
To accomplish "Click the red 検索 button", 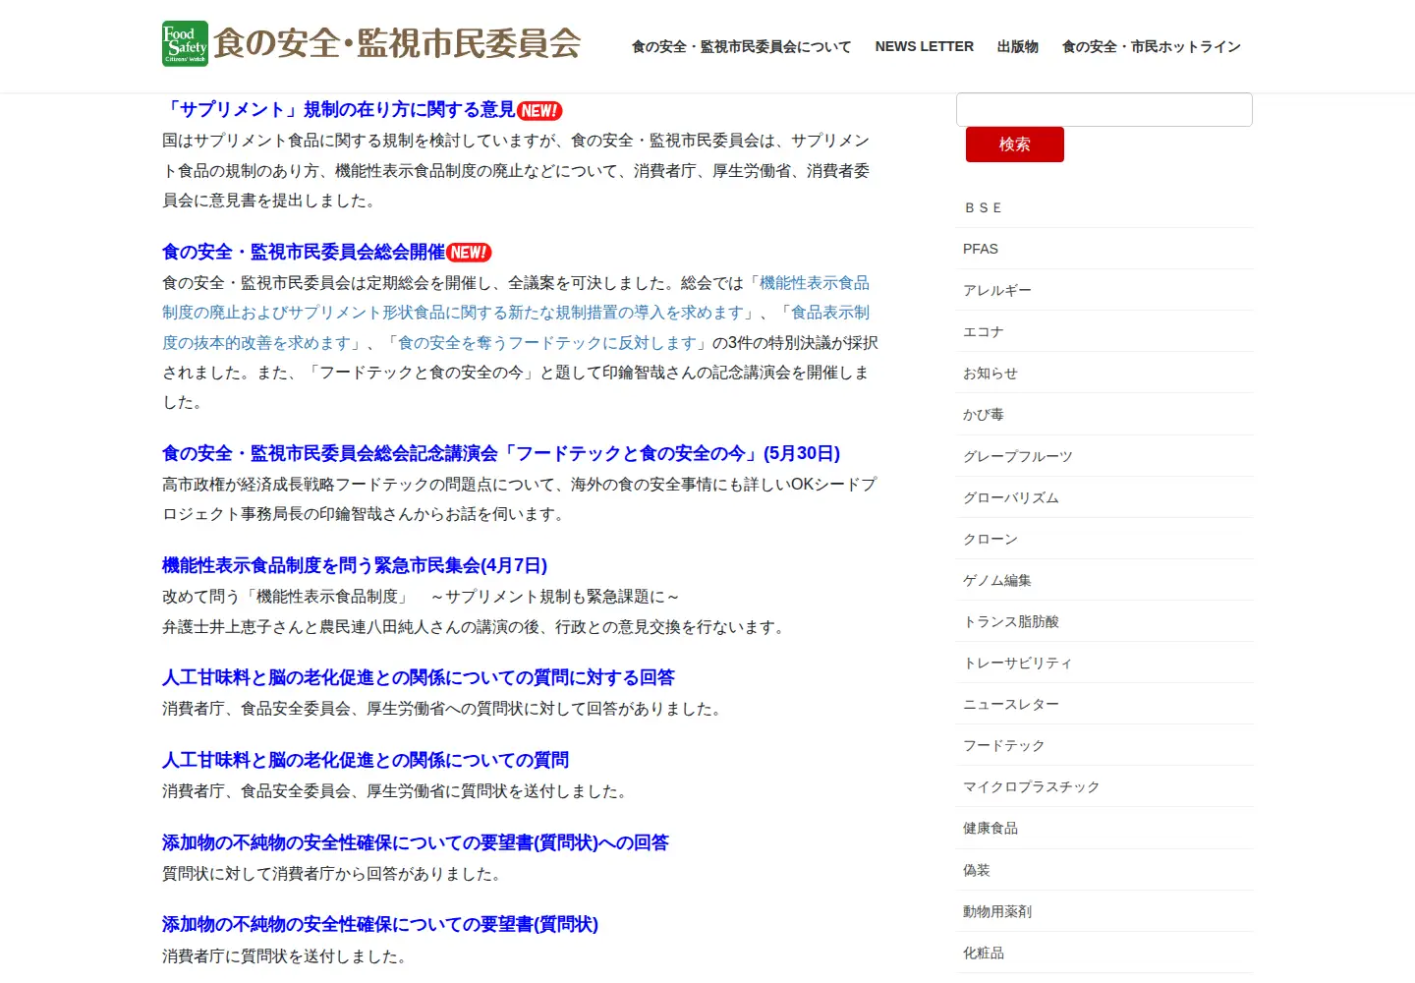I will (1014, 145).
